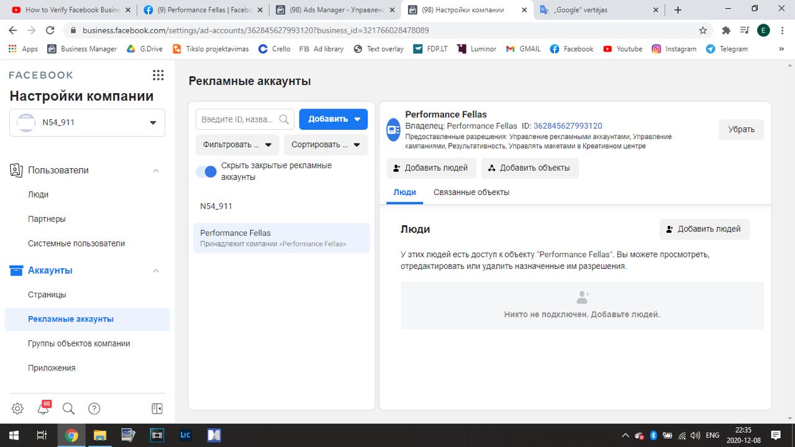The width and height of the screenshot is (795, 447).
Task: Select N54_911 ad account in list
Action: click(281, 206)
